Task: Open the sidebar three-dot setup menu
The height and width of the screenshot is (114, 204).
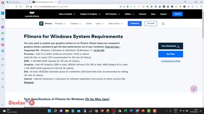Action: (3, 105)
